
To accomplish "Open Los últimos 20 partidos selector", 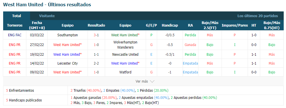I will 258,16.
